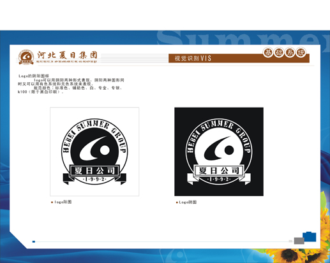Click the 础 round badge
Image resolution: width=330 pixels, height=263 pixels.
click(279, 52)
